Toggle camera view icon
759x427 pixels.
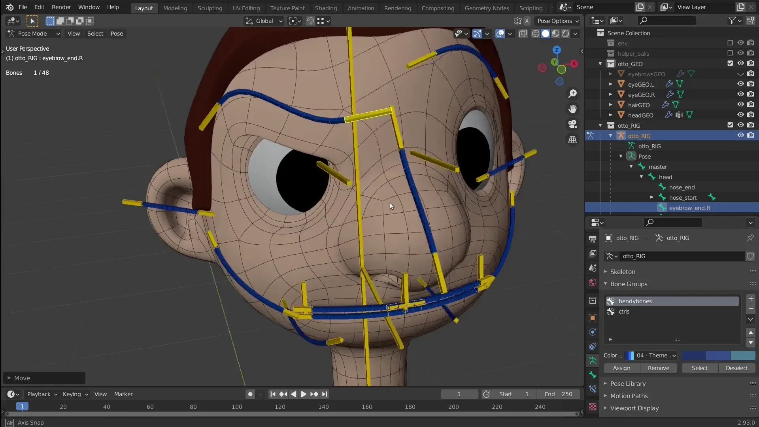click(x=572, y=124)
